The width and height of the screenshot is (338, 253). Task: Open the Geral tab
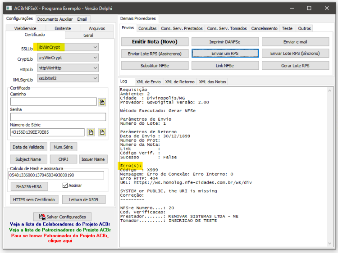[x=88, y=35]
